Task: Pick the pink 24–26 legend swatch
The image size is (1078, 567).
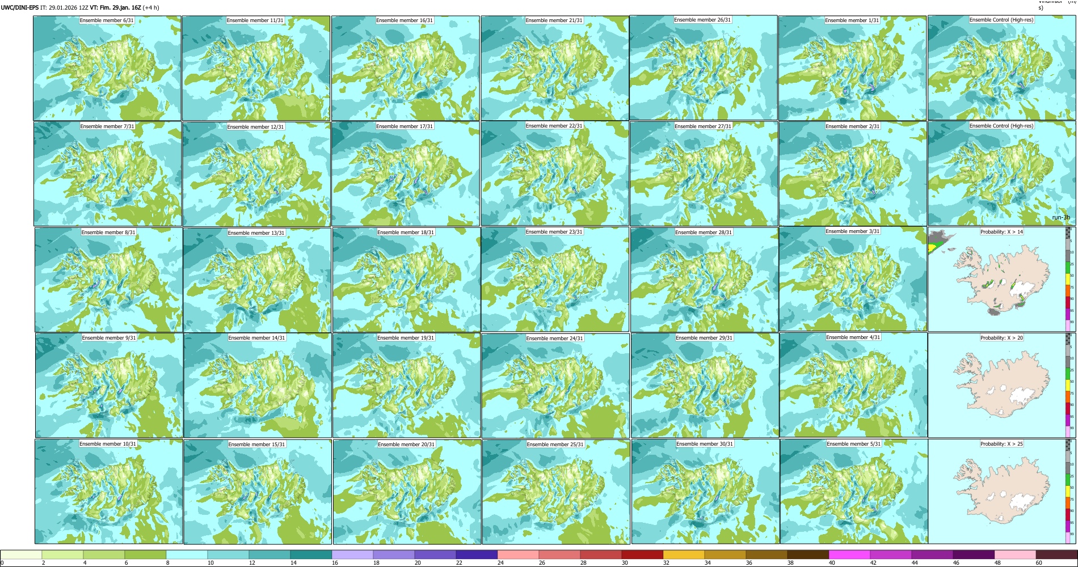Action: tap(518, 555)
